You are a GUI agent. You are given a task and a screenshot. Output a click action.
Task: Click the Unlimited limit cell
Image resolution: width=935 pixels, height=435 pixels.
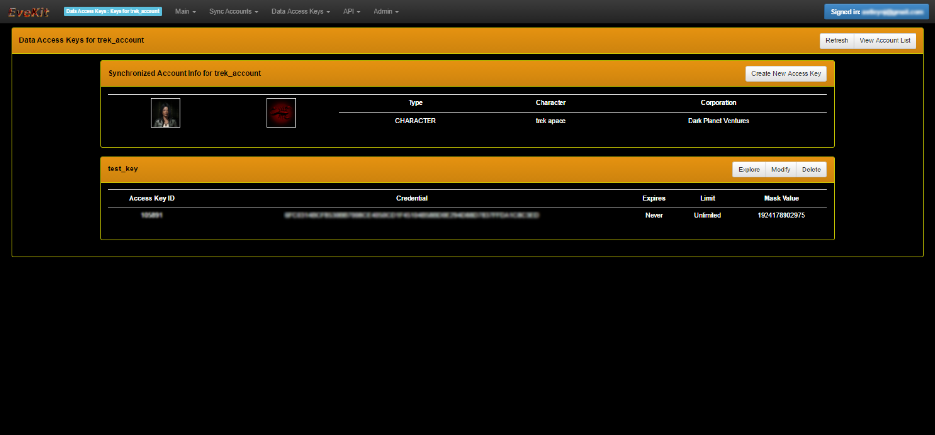tap(708, 215)
